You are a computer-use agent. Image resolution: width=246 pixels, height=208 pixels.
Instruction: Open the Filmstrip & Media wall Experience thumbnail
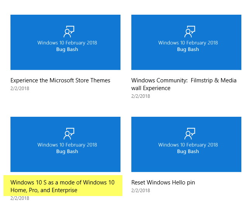pos(186,42)
